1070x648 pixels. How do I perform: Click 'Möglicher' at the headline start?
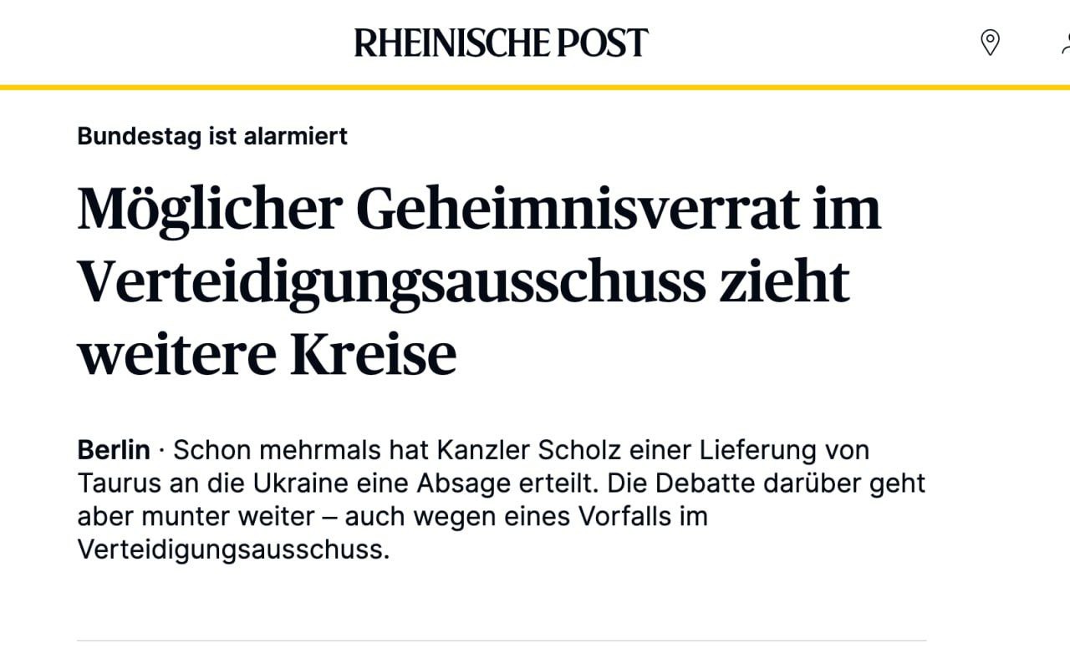click(x=210, y=209)
